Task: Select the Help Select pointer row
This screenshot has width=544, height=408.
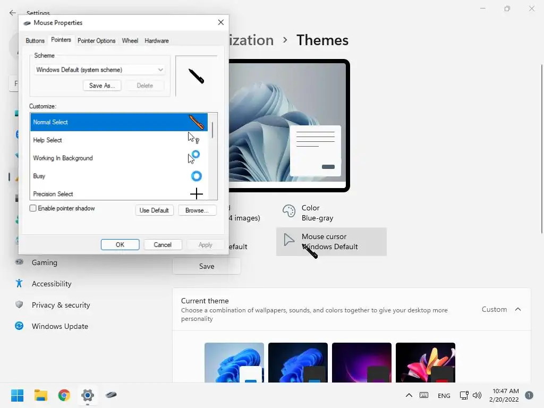Action: click(119, 140)
